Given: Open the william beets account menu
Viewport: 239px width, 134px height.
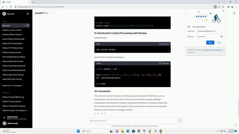Looking at the screenshot, I should coord(16,123).
